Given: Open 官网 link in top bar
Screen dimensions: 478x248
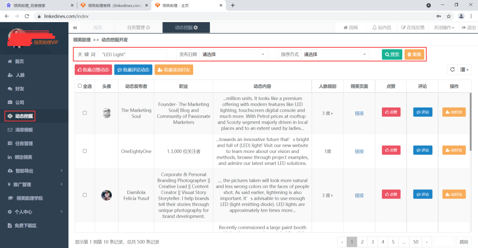Looking at the screenshot, I should [x=351, y=27].
